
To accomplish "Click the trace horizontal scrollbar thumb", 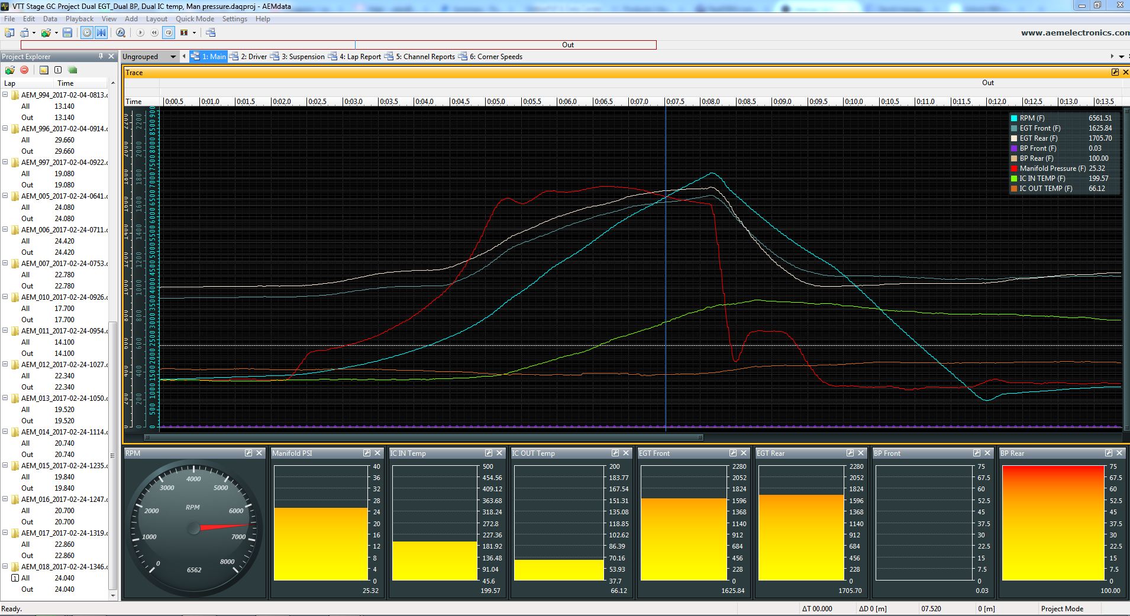I will 424,437.
